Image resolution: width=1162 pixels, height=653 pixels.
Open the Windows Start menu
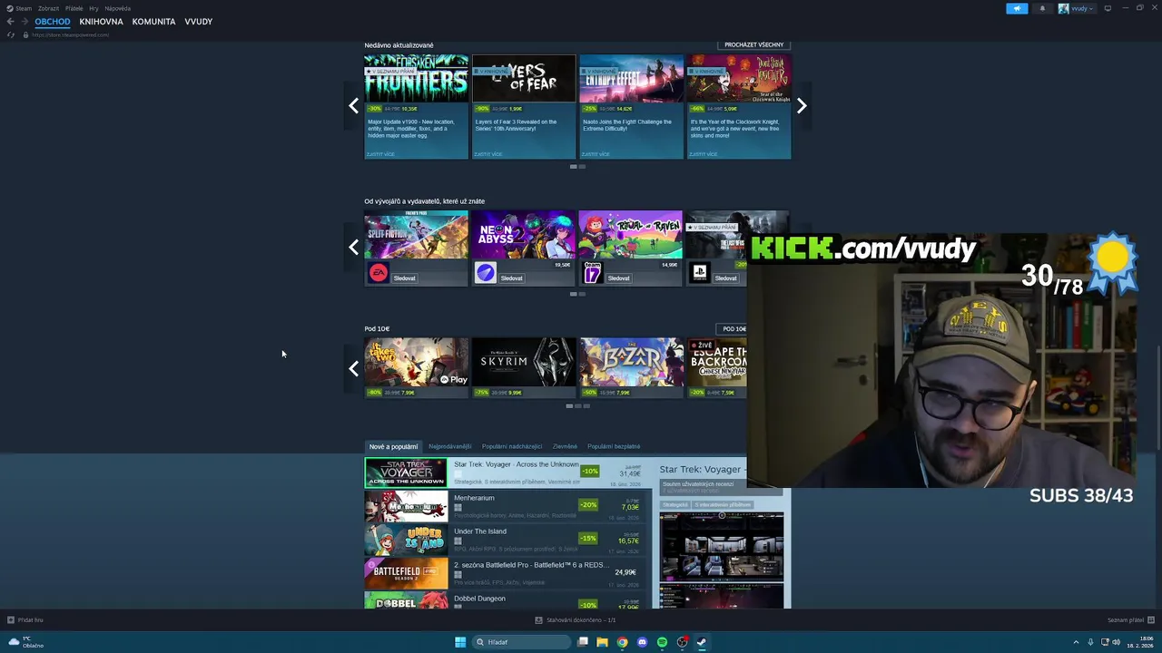click(460, 642)
